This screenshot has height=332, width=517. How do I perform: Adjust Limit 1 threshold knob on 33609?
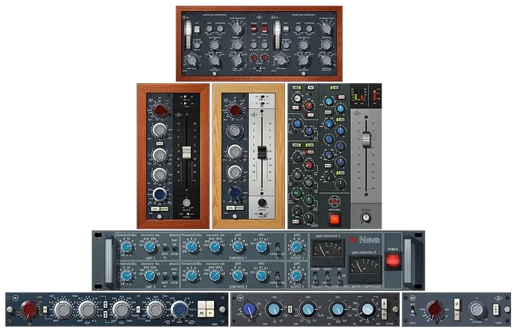(x=126, y=247)
